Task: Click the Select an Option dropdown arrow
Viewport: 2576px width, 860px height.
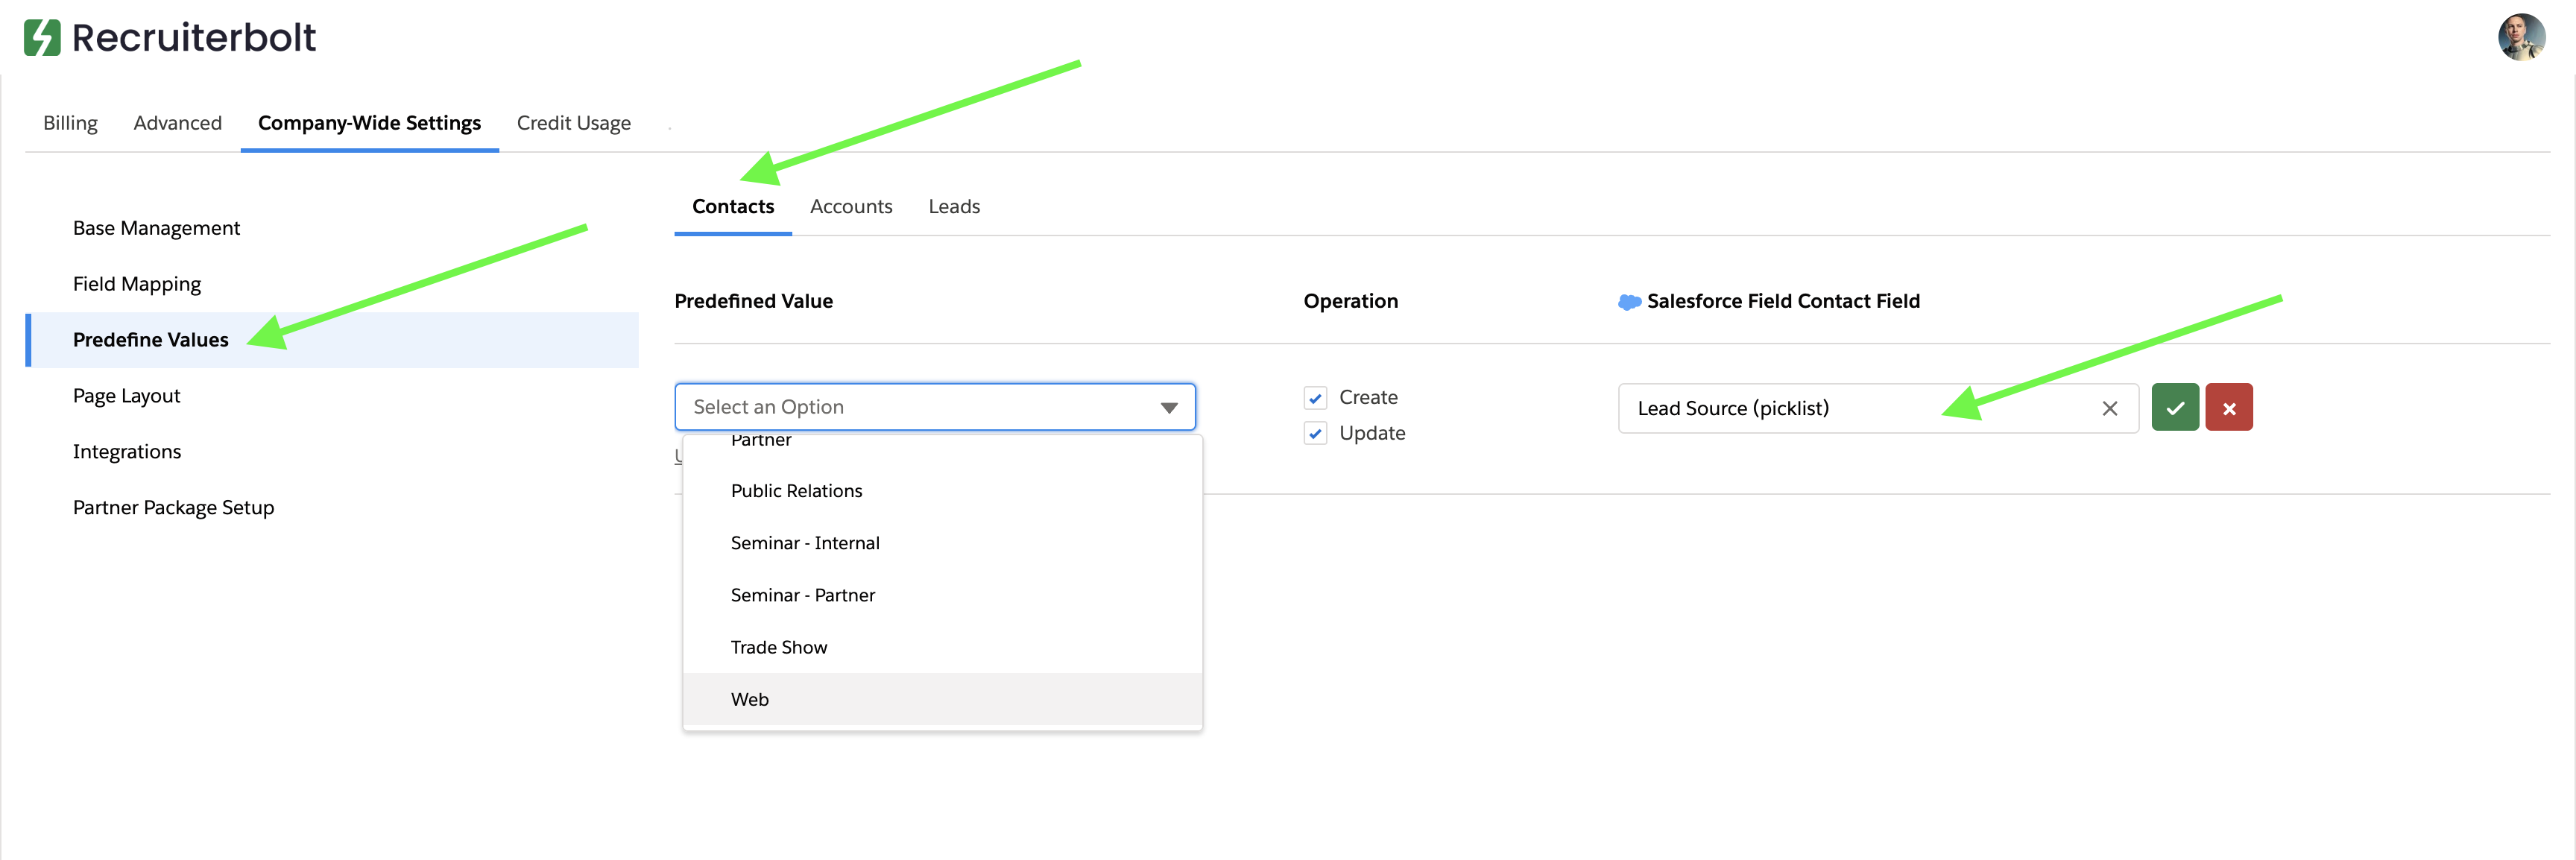Action: [x=1168, y=408]
